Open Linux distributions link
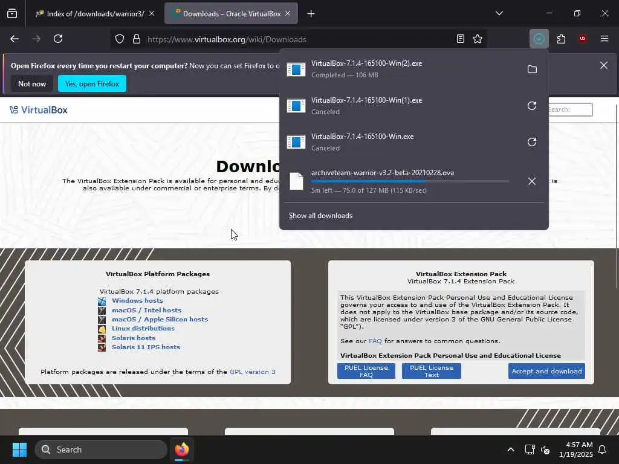Viewport: 619px width, 464px height. coord(143,328)
